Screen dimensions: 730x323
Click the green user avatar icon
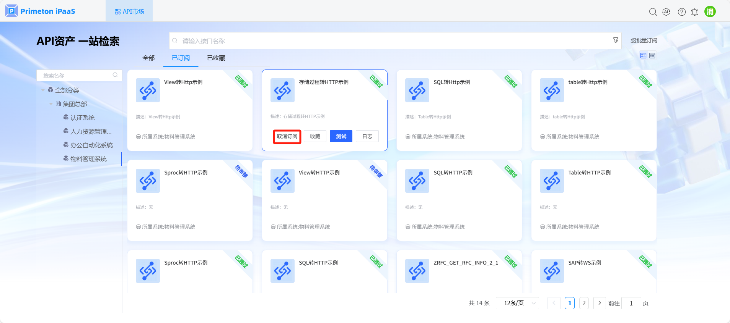710,11
